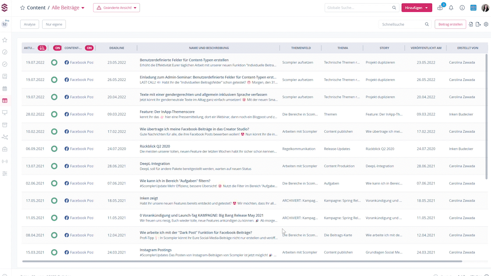491x276 pixels.
Task: Open table settings gear icon
Action: pos(486,24)
